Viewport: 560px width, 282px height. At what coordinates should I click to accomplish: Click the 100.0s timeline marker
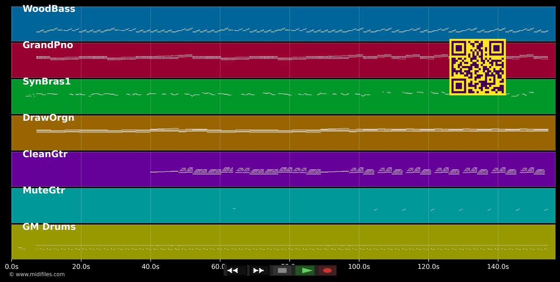point(359,267)
